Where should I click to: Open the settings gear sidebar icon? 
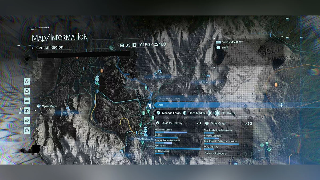click(27, 130)
